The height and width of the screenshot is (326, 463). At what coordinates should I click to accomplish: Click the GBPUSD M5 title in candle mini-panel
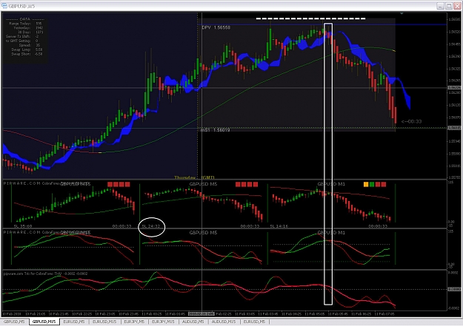[203, 184]
